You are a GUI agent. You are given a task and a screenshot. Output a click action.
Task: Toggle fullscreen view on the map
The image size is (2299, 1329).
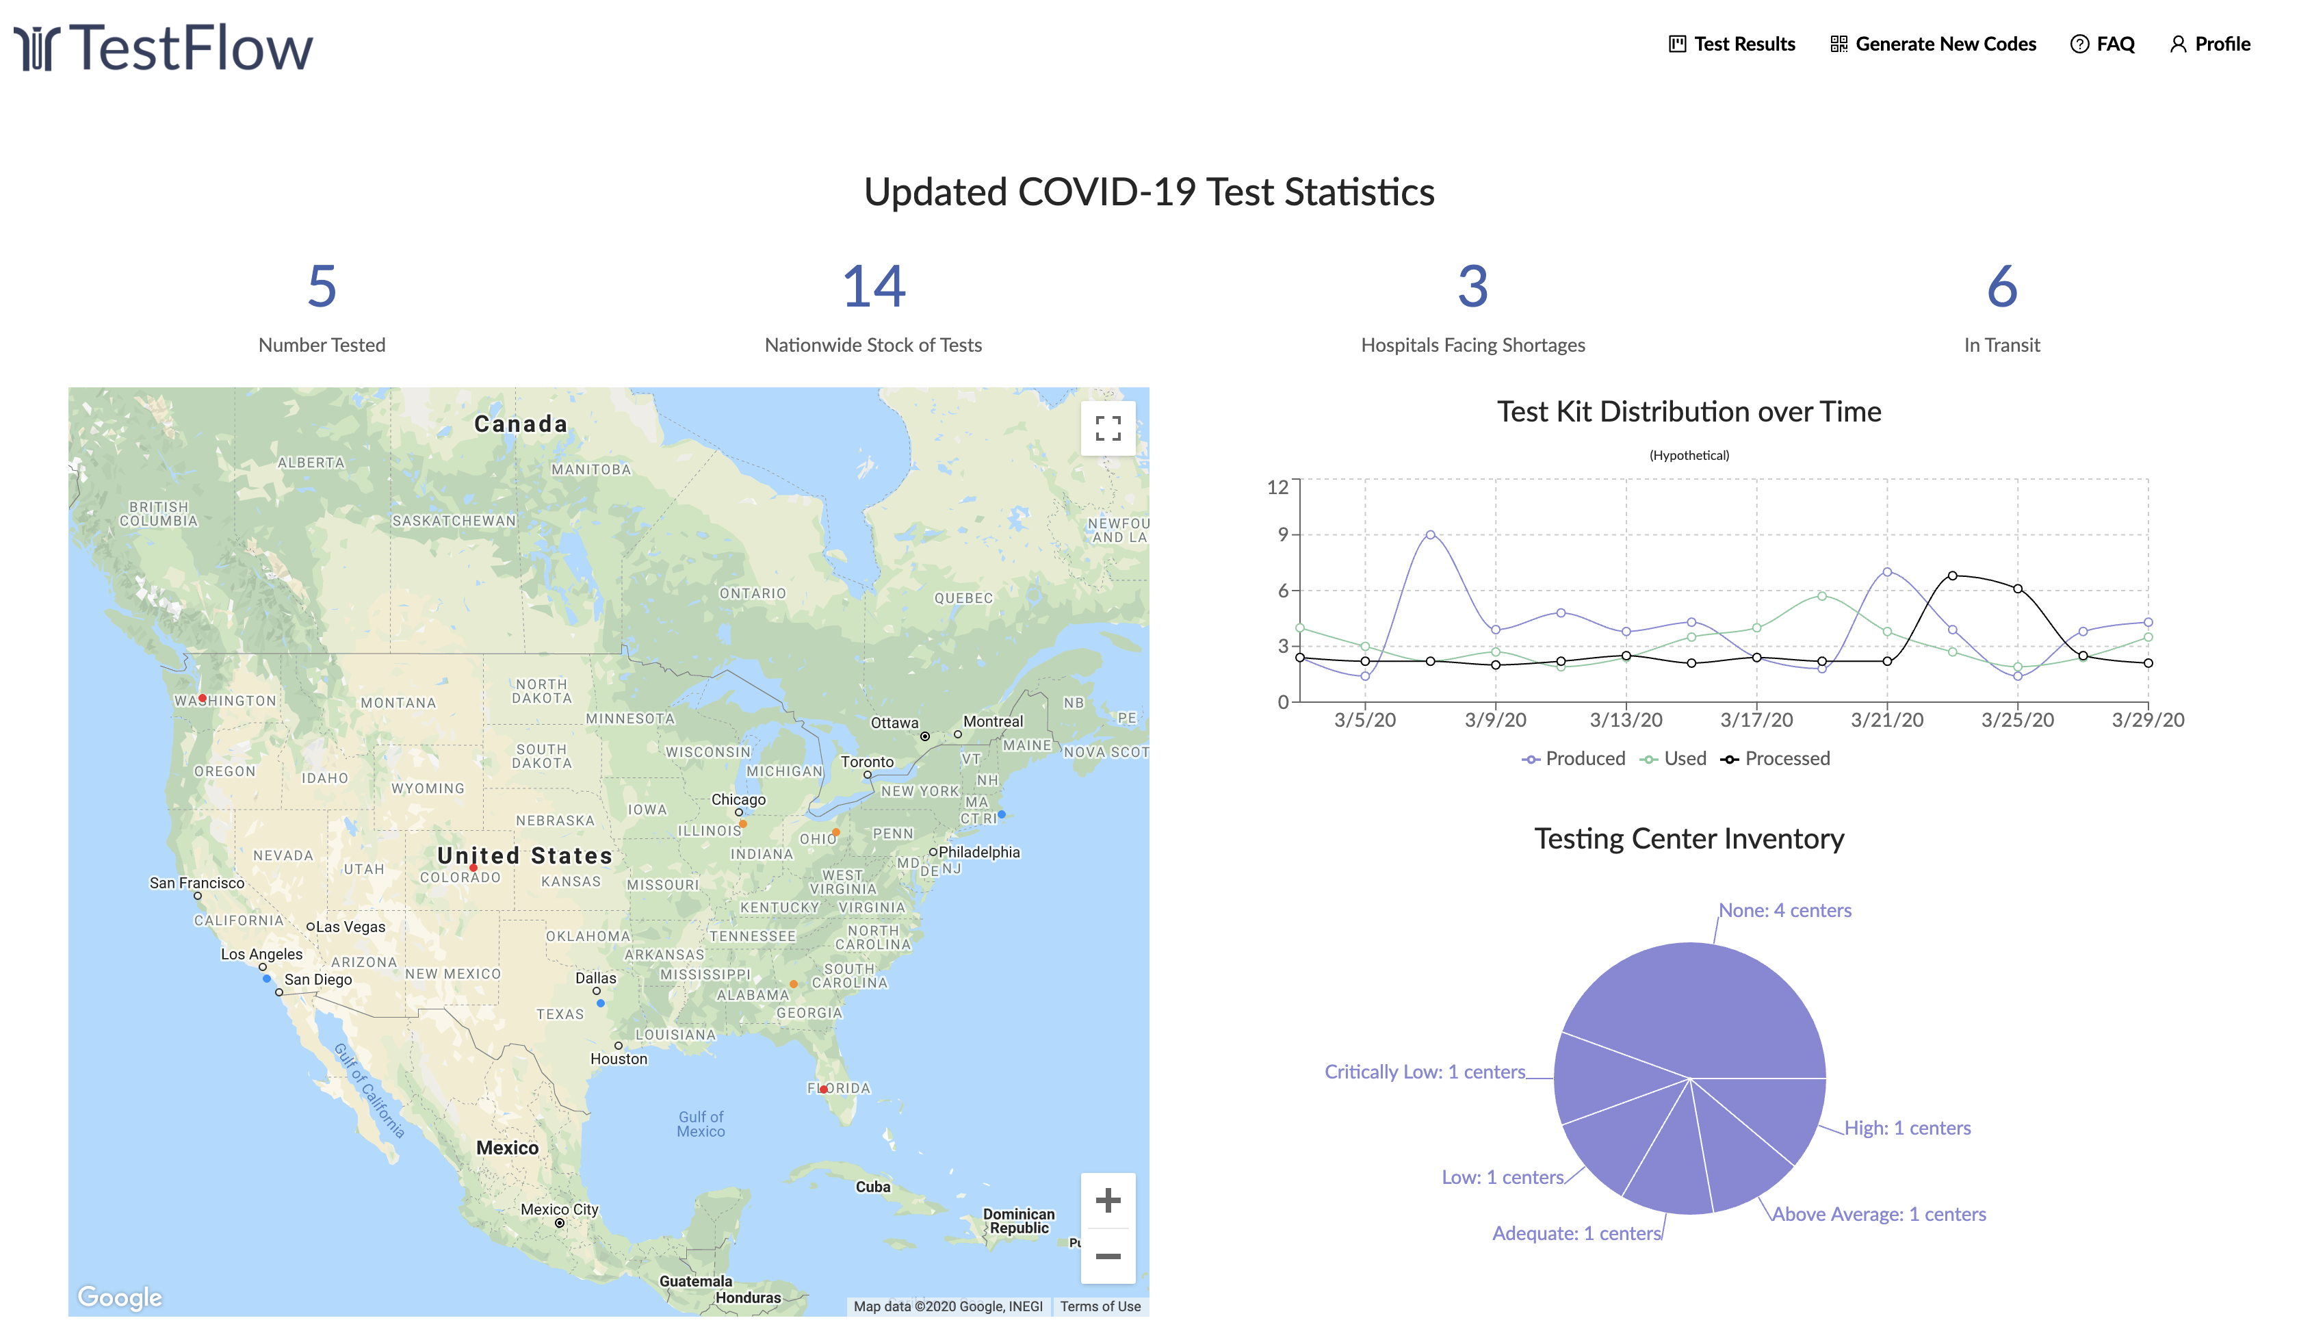pos(1108,428)
